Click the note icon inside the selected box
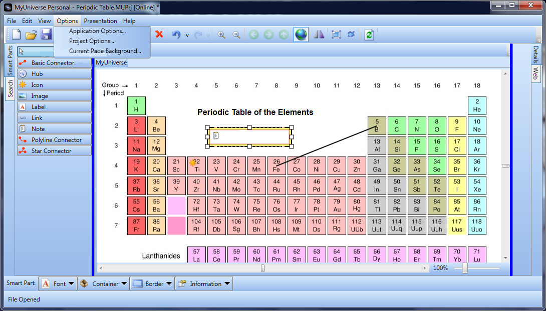Screen dimensions: 546x311 [215, 135]
